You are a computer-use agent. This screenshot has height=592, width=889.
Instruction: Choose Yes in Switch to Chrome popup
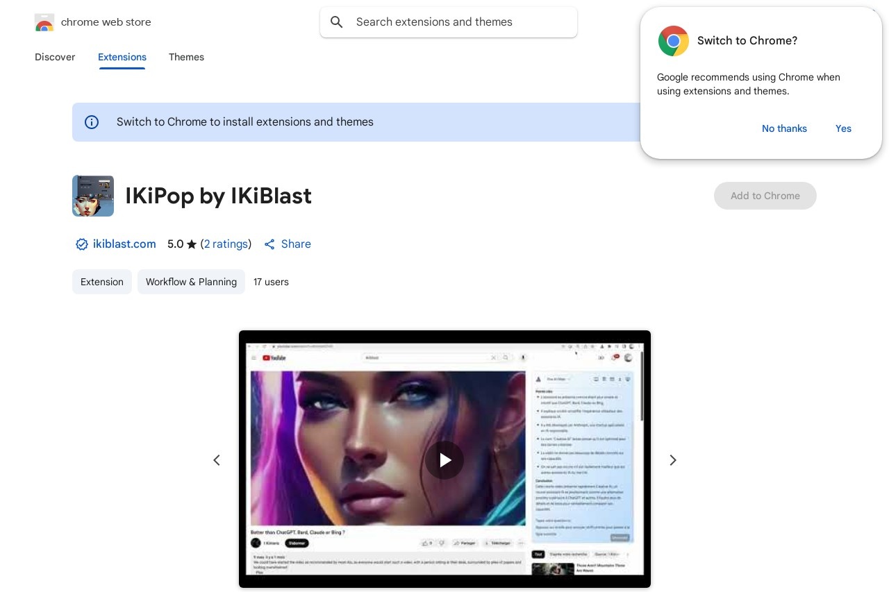point(843,128)
